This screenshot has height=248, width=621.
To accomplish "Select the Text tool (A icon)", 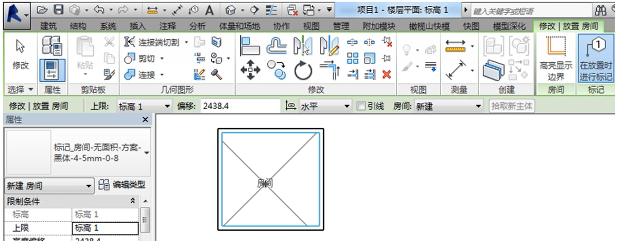I will 209,9.
